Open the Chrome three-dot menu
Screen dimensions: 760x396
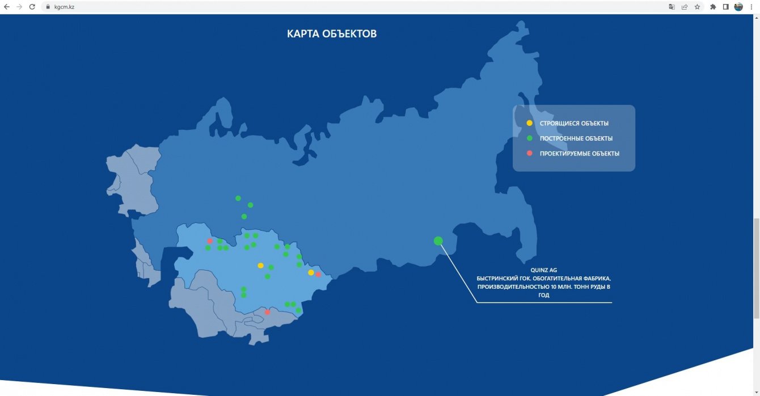[751, 7]
